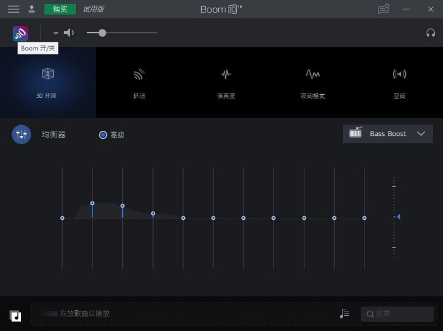The width and height of the screenshot is (443, 331).
Task: Open the feedback message icon with heart
Action: pos(384,9)
